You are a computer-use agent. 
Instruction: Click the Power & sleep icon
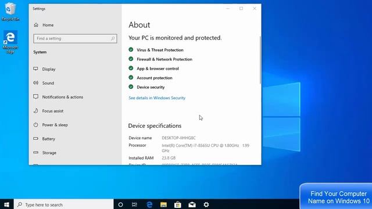point(36,125)
